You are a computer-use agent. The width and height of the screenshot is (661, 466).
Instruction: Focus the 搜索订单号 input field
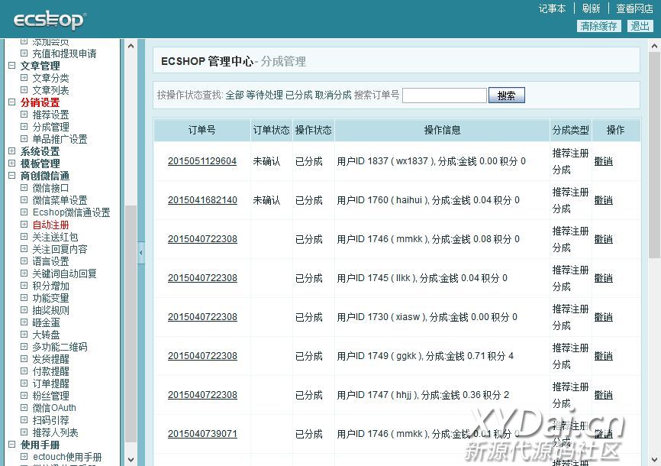tap(445, 95)
